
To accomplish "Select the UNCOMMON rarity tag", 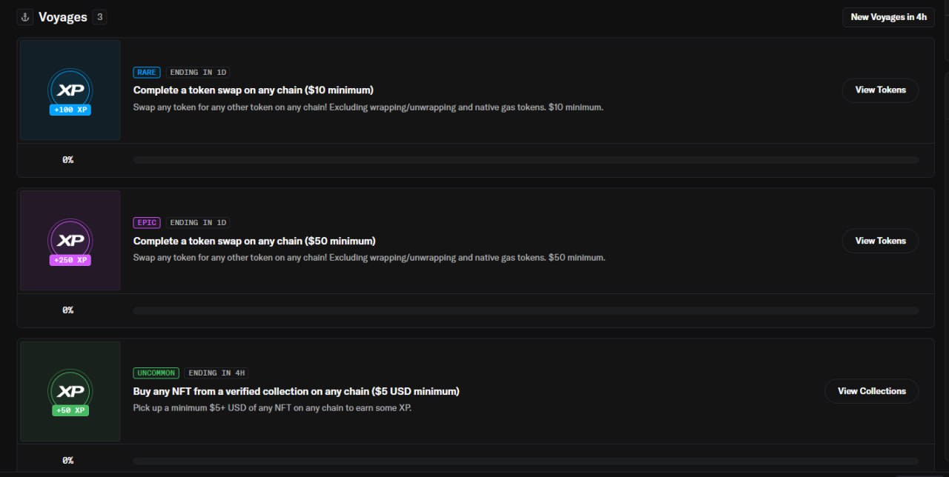I will coord(156,373).
